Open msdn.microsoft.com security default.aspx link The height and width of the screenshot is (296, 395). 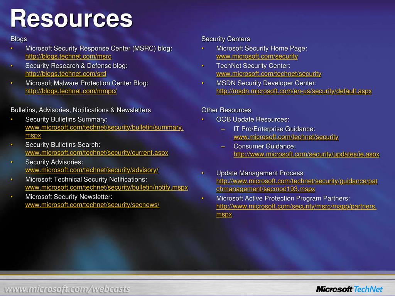click(x=294, y=91)
